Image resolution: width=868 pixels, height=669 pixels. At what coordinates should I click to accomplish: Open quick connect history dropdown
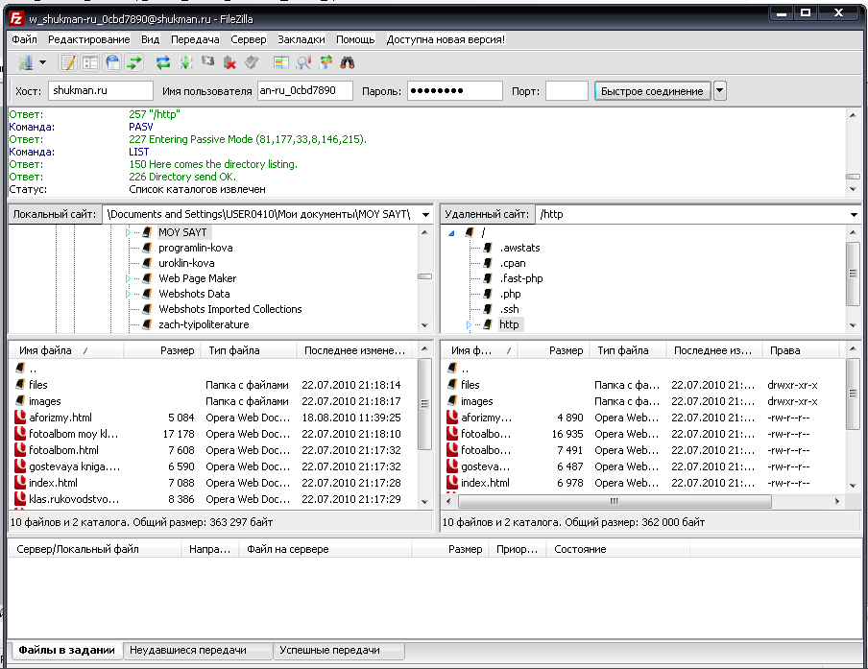[x=719, y=91]
